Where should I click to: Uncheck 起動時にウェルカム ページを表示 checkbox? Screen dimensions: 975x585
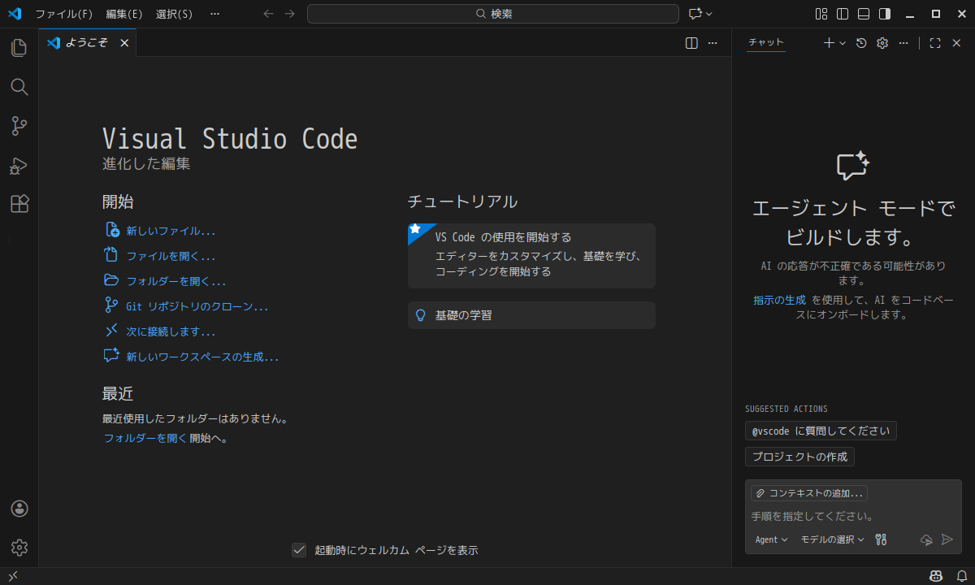(299, 550)
